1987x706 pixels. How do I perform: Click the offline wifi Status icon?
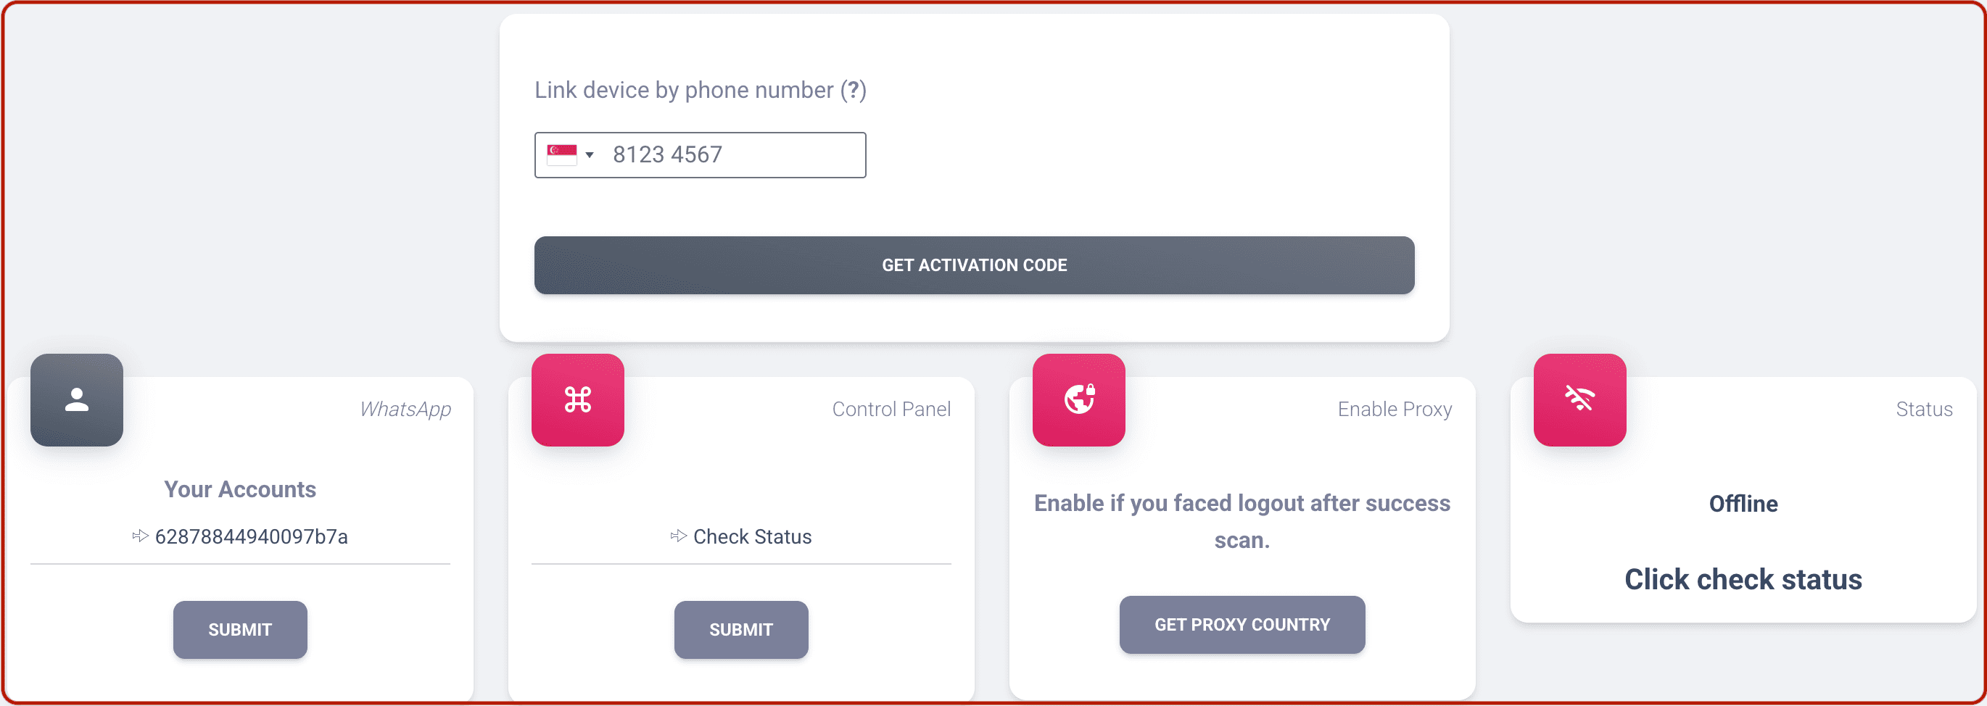tap(1579, 399)
